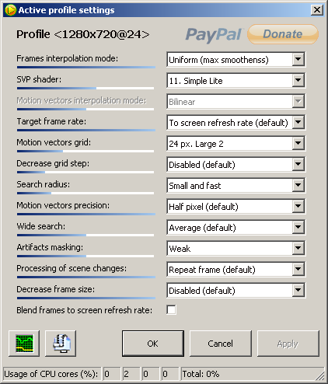The image size is (328, 384).
Task: Enable Blend frames to screen refresh rate
Action: (171, 309)
